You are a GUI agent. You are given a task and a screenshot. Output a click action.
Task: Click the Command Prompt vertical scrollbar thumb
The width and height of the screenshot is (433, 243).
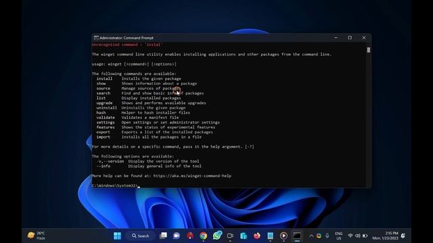[369, 50]
